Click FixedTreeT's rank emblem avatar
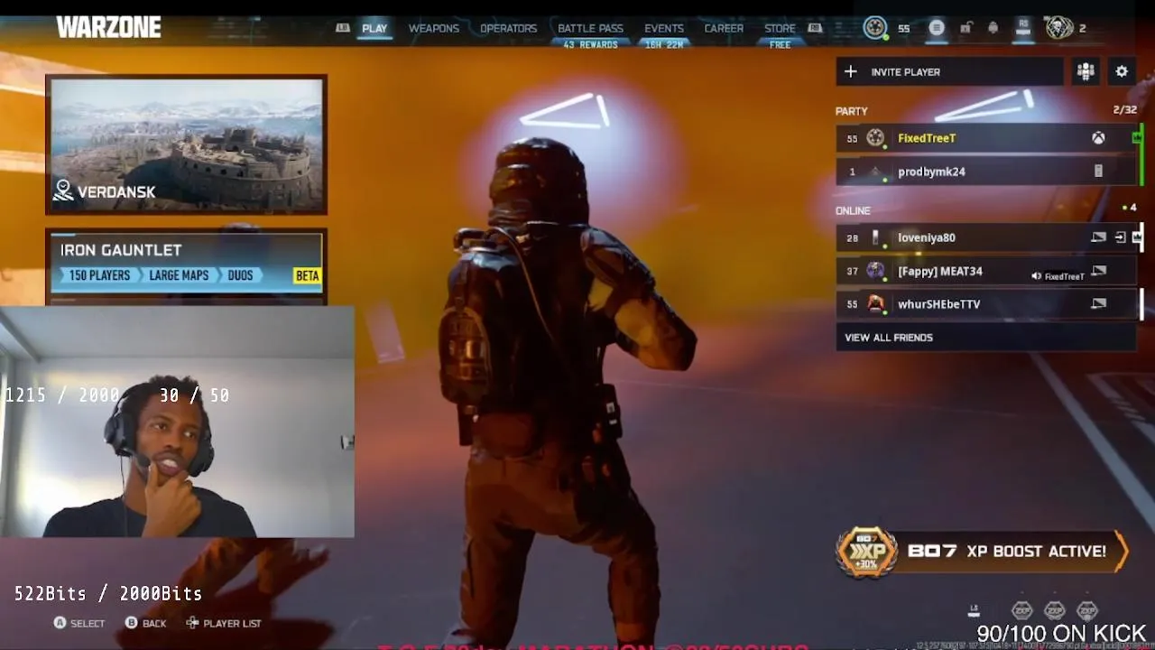 (875, 138)
